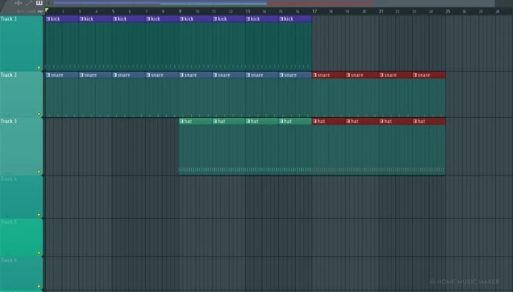The image size is (513, 292).
Task: Open menu icon of snare clip at bar 13
Action: [248, 75]
